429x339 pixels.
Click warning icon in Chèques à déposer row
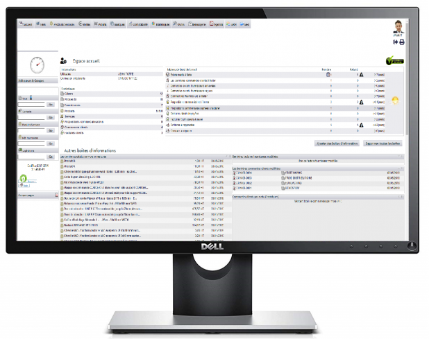click(362, 125)
